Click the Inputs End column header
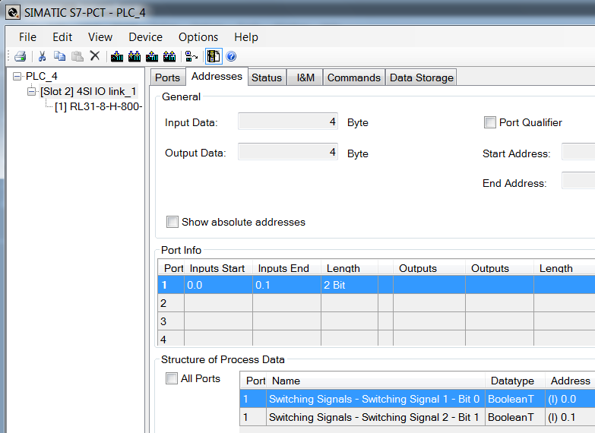This screenshot has height=433, width=595. pyautogui.click(x=286, y=268)
